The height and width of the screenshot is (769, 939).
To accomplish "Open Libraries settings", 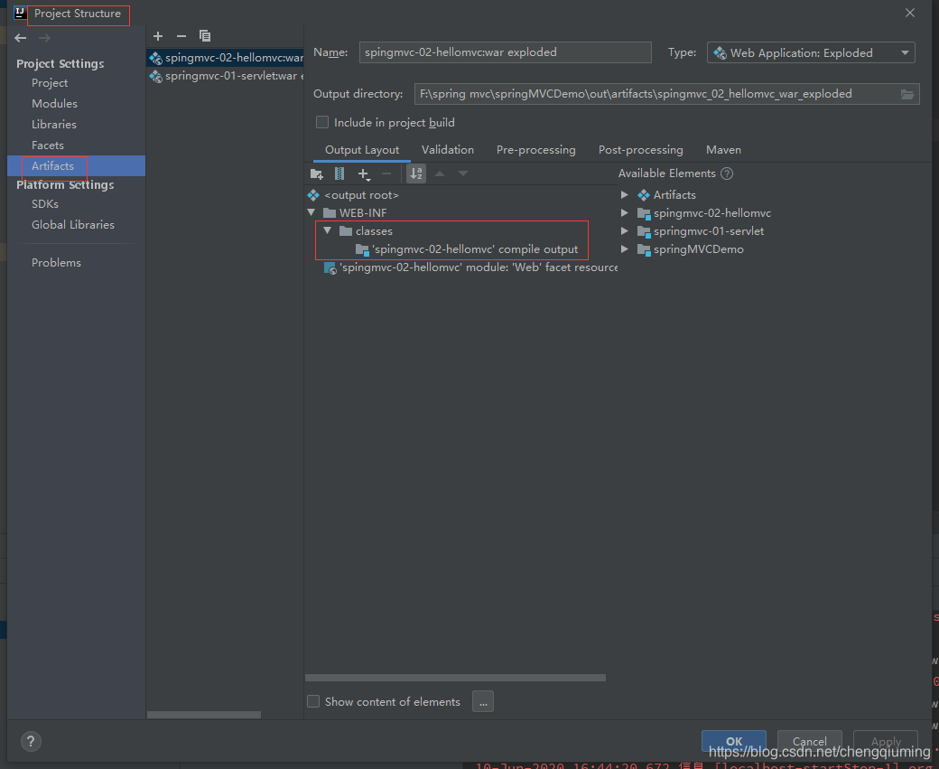I will tap(54, 125).
